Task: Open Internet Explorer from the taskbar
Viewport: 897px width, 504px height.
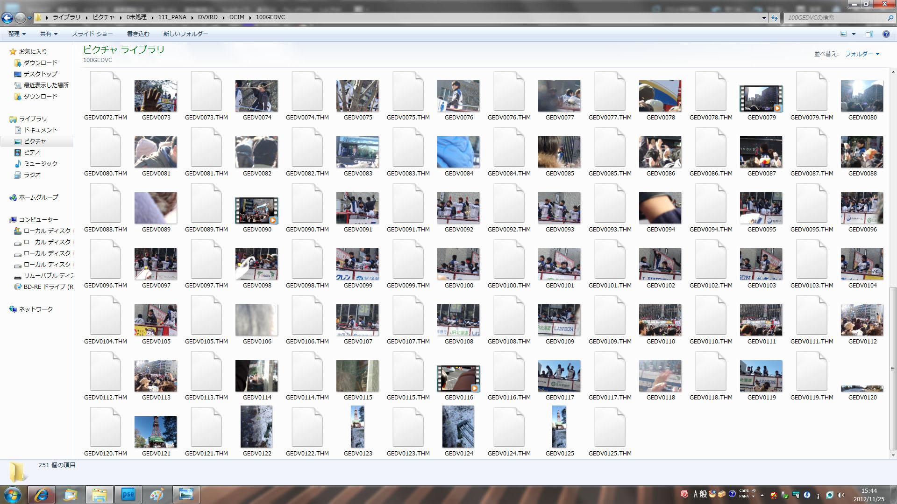Action: click(41, 494)
